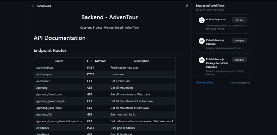This screenshot has height=135, width=277.
Task: Click the HTTP Method column header
Action: point(96,61)
